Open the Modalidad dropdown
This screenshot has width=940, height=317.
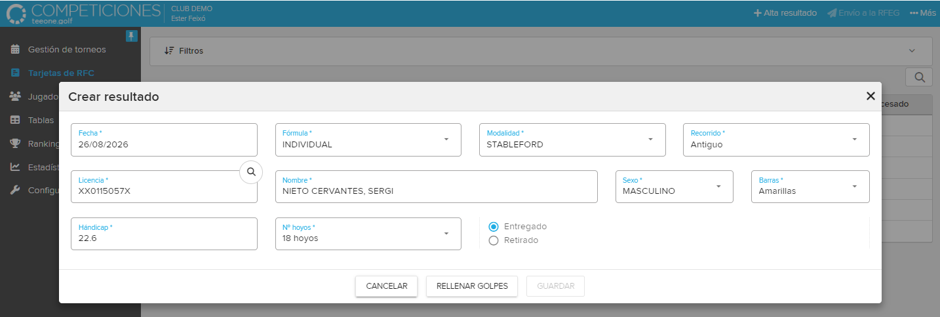(x=572, y=140)
